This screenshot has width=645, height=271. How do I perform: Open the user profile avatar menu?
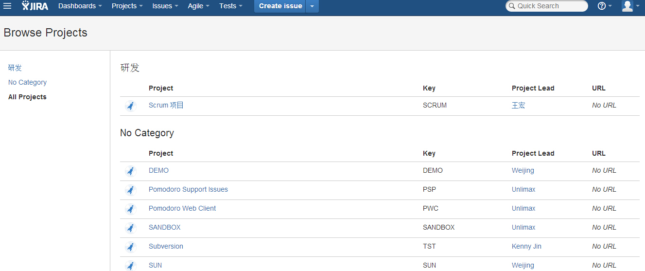[628, 6]
